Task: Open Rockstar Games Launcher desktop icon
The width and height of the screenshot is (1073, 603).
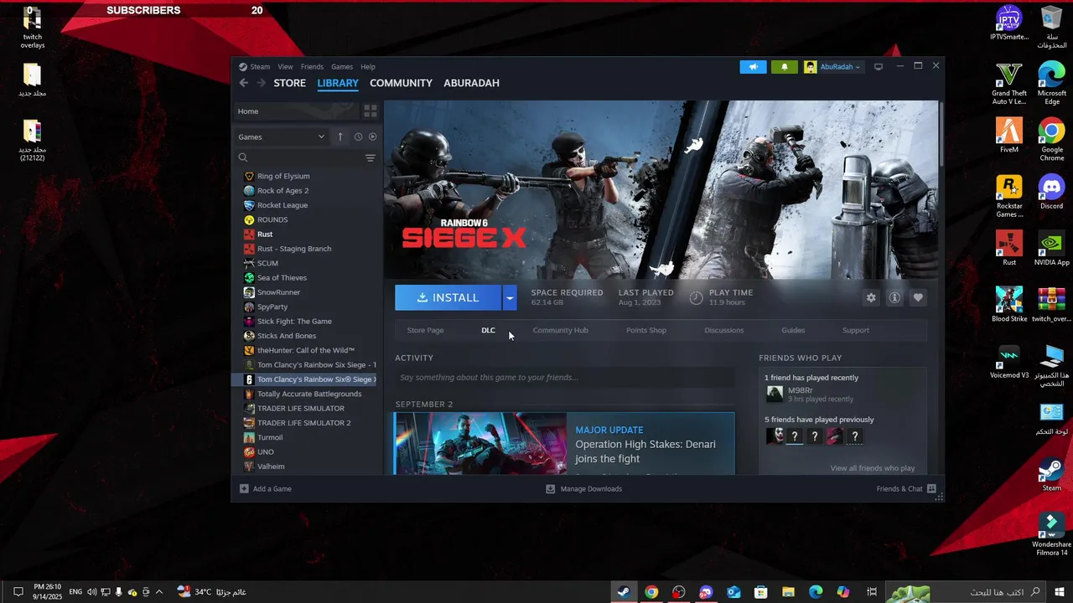Action: tap(1009, 196)
